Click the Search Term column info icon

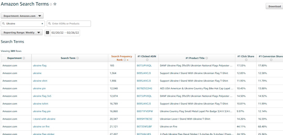[x=77, y=58]
